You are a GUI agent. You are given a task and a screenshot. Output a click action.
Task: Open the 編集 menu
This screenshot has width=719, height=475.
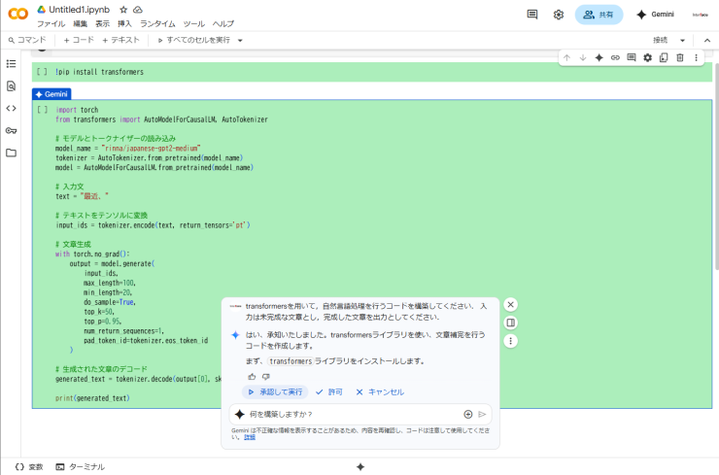point(81,24)
